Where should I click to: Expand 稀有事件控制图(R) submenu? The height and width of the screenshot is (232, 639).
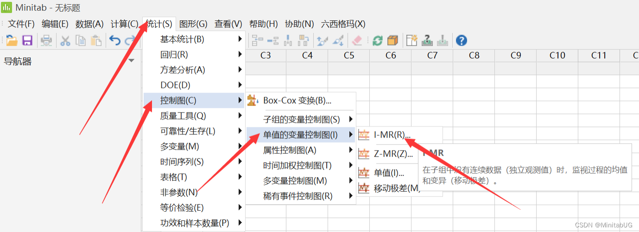tap(300, 196)
